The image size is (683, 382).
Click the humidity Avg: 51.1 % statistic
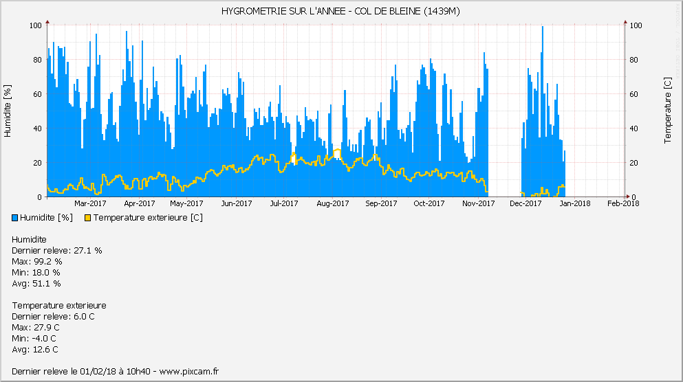(x=36, y=284)
